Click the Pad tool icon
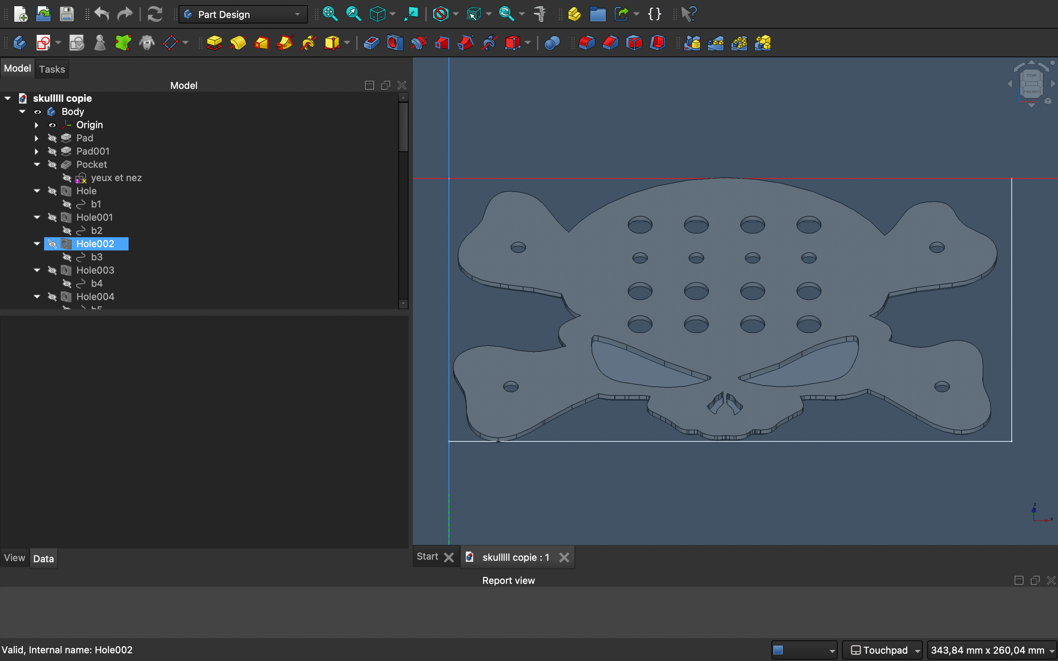Screen dimensions: 1058x661 pyautogui.click(x=214, y=43)
